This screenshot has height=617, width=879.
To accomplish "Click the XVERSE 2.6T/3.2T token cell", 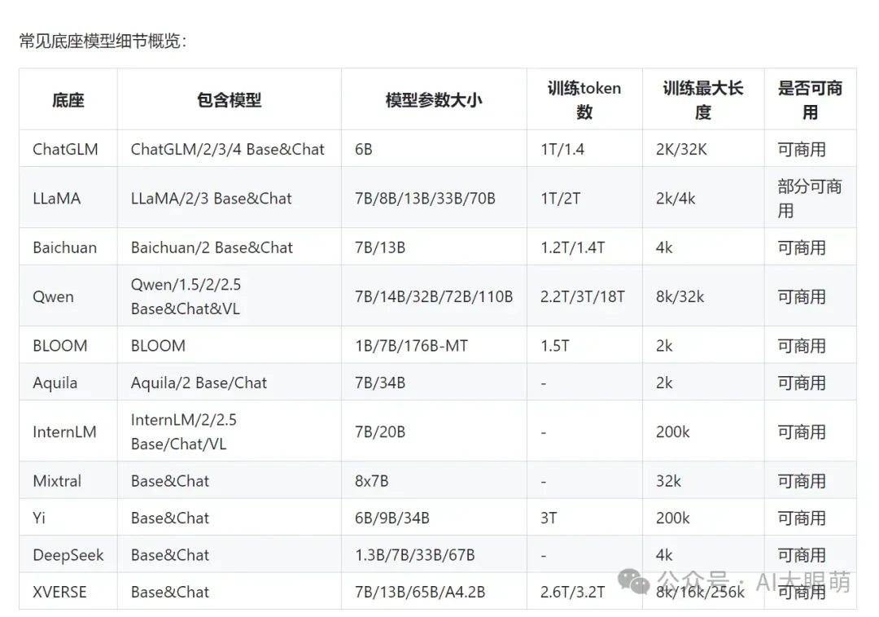I will click(x=584, y=591).
